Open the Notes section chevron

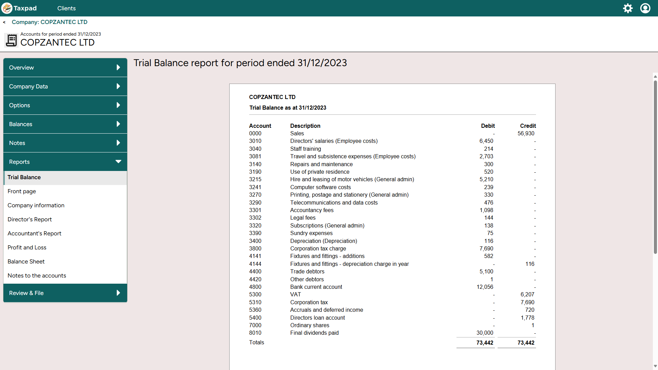point(119,143)
